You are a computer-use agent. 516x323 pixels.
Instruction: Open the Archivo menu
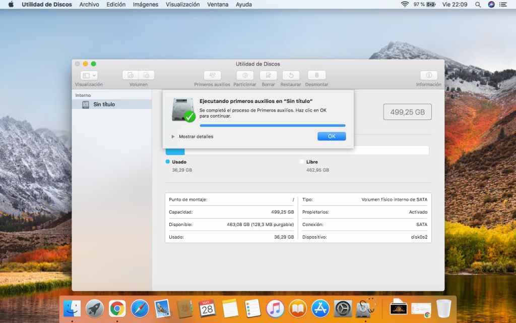pos(89,5)
